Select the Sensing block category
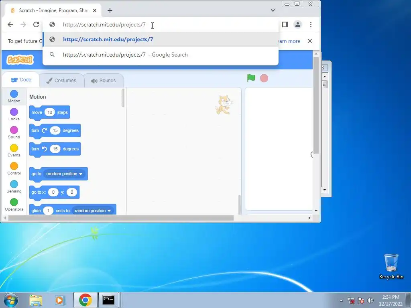The width and height of the screenshot is (411, 308). [x=14, y=187]
